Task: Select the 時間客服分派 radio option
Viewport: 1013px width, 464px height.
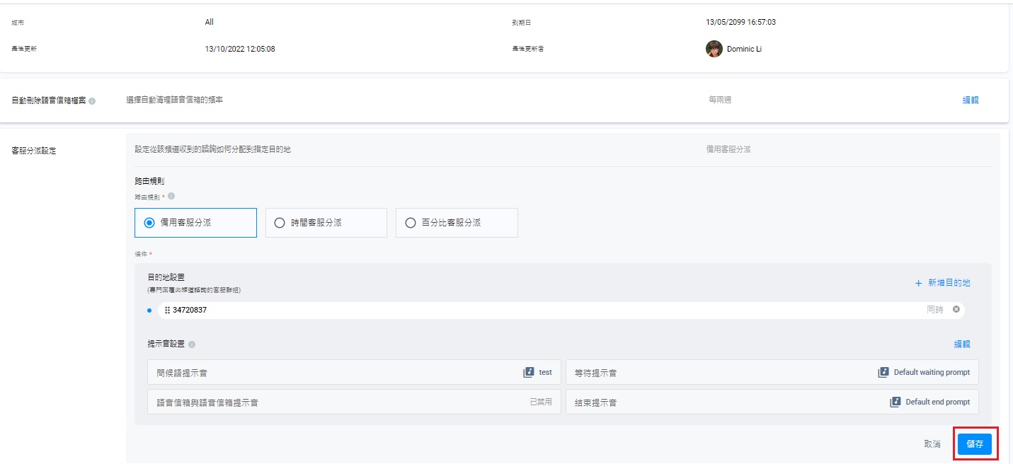Action: pyautogui.click(x=326, y=223)
